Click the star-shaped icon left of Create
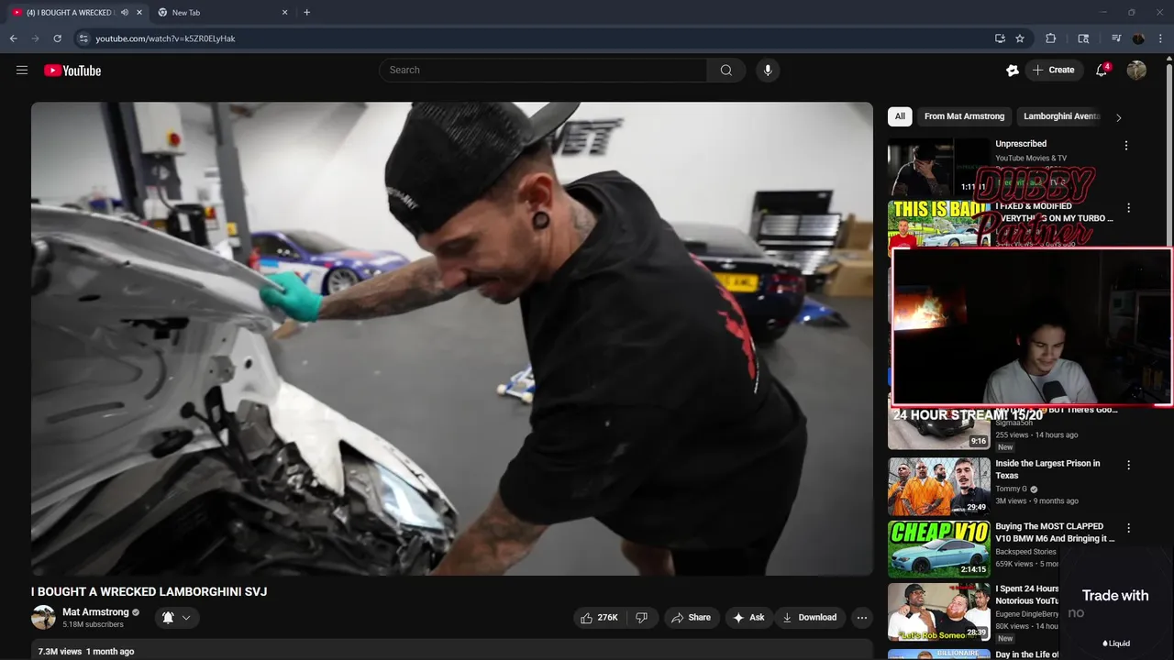Viewport: 1174px width, 660px height. (x=1013, y=70)
